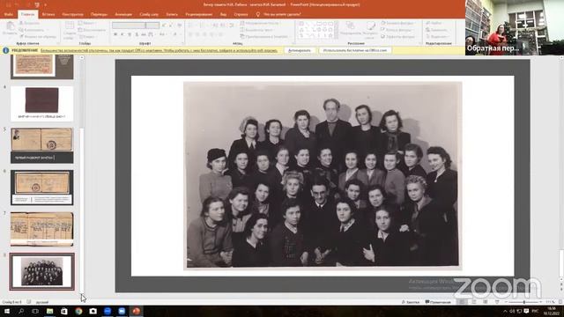Click the Find (Найти) command
Screen dimensions: 564x317
click(x=434, y=23)
